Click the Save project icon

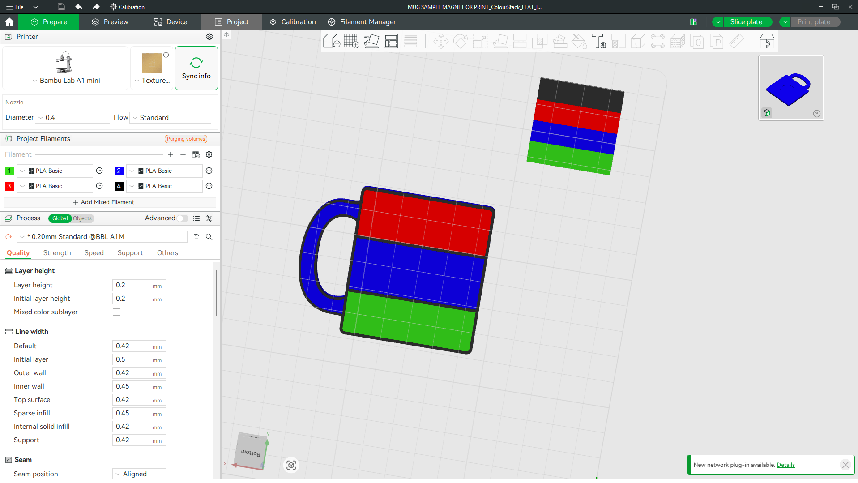pos(61,7)
